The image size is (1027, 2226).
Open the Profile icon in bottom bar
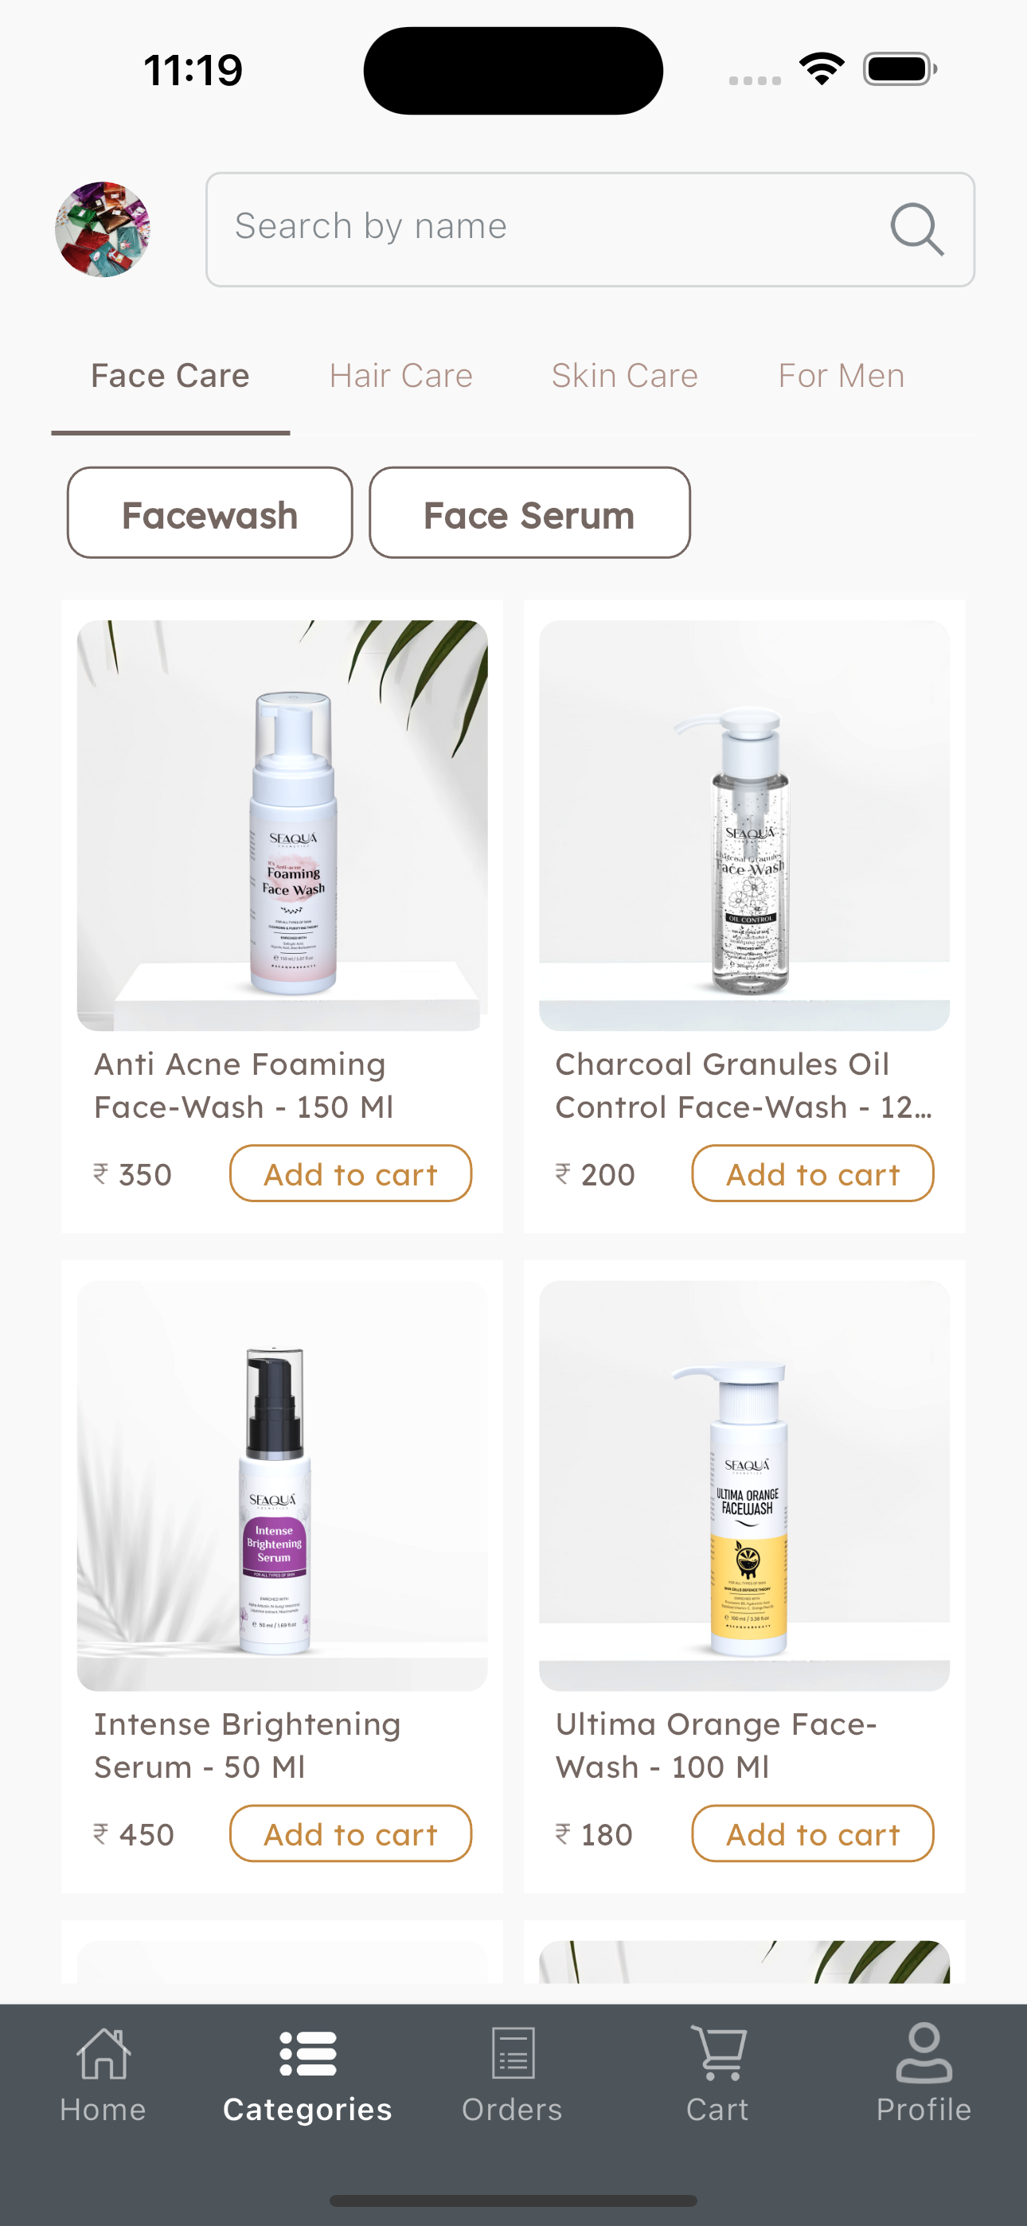924,2052
